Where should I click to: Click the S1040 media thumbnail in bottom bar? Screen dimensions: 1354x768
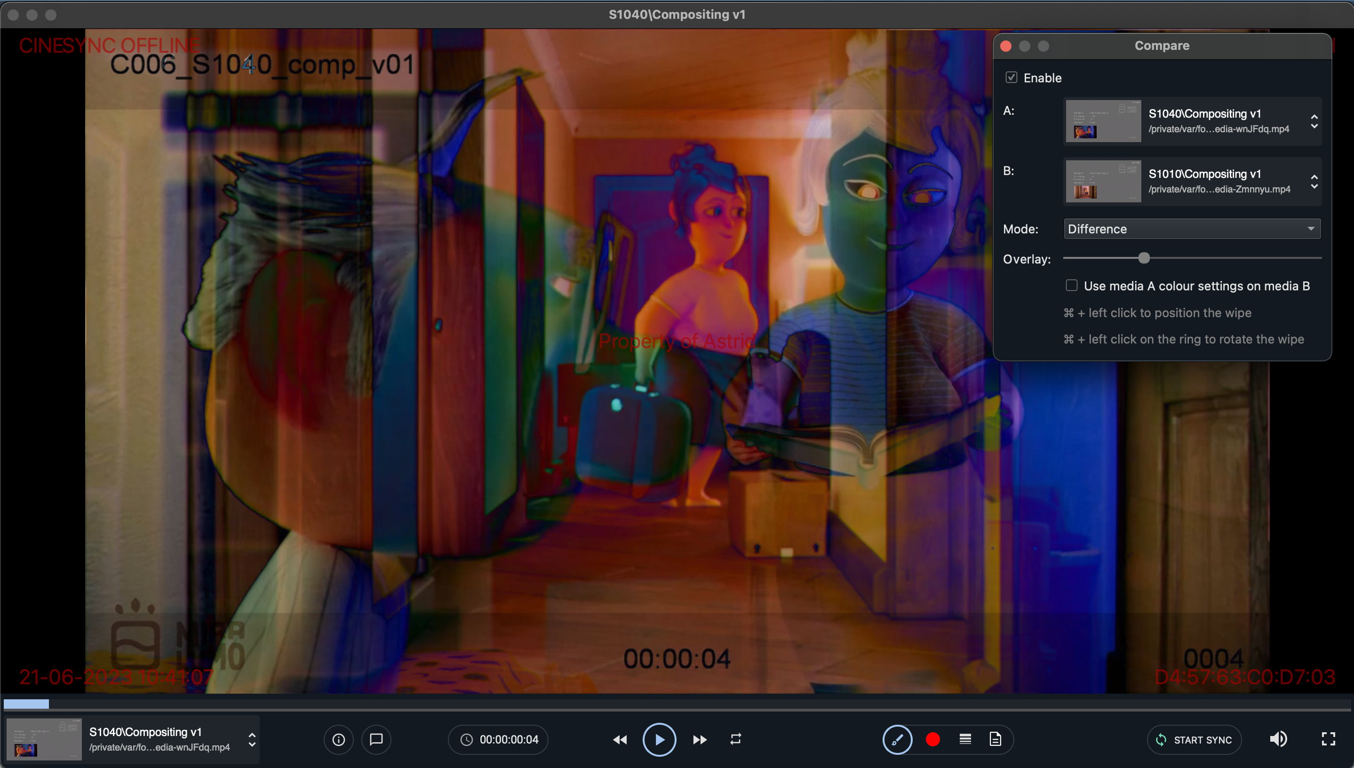[x=44, y=739]
